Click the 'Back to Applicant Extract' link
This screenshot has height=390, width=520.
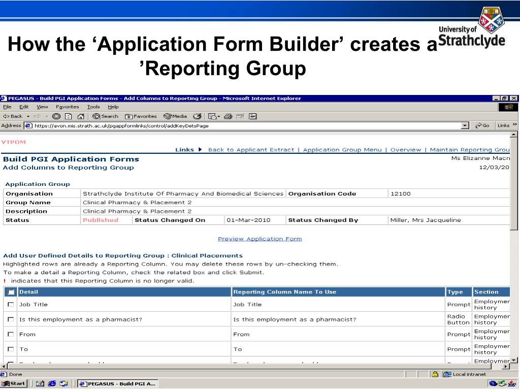(251, 150)
